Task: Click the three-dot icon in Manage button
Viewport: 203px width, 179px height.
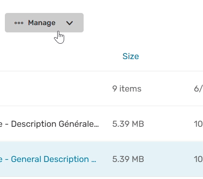Action: (19, 23)
